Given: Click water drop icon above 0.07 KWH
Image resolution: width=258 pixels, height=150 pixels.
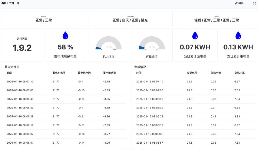Looking at the screenshot, I should click(x=195, y=35).
